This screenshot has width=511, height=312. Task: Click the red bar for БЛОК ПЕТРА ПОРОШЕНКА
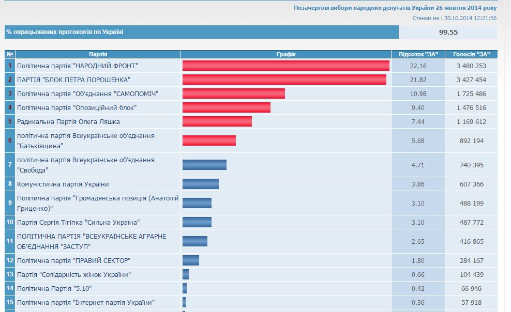click(284, 80)
